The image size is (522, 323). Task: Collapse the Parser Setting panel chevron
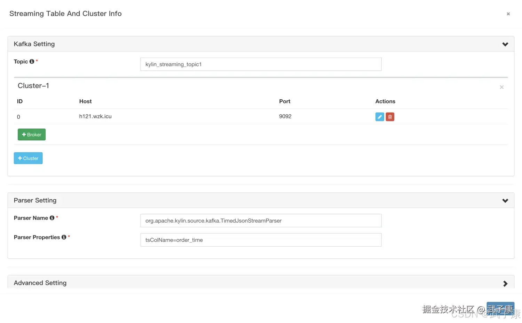pyautogui.click(x=505, y=200)
